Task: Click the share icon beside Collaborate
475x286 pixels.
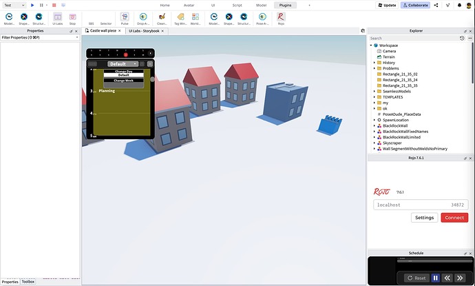Action: pos(436,5)
